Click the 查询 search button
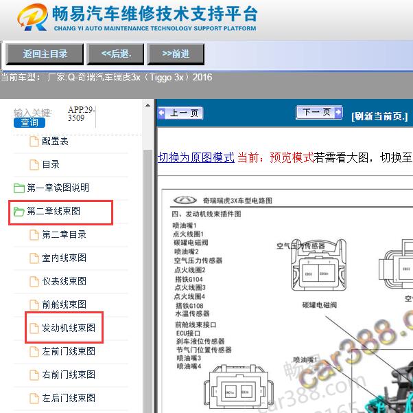413x413 pixels. click(29, 123)
